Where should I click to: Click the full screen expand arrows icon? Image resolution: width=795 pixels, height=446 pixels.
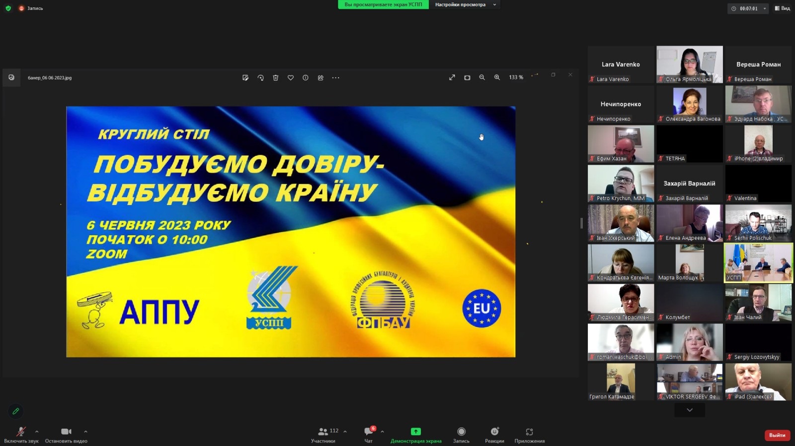[452, 77]
